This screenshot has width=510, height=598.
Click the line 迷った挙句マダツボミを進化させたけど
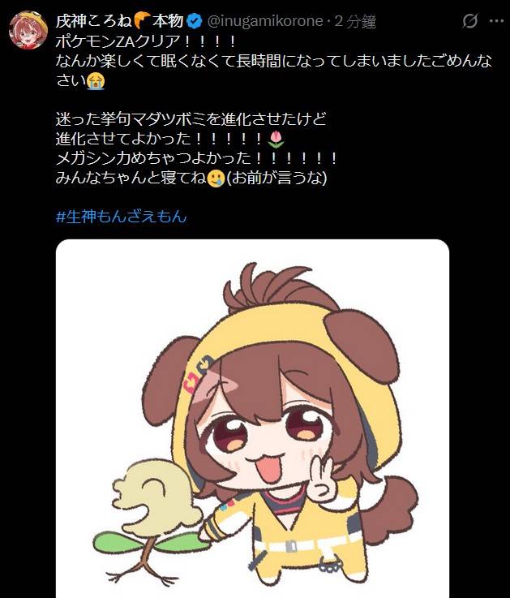point(191,119)
